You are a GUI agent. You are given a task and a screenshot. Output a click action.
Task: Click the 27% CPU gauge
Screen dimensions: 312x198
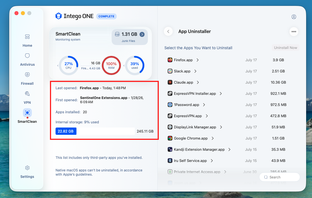coord(68,66)
